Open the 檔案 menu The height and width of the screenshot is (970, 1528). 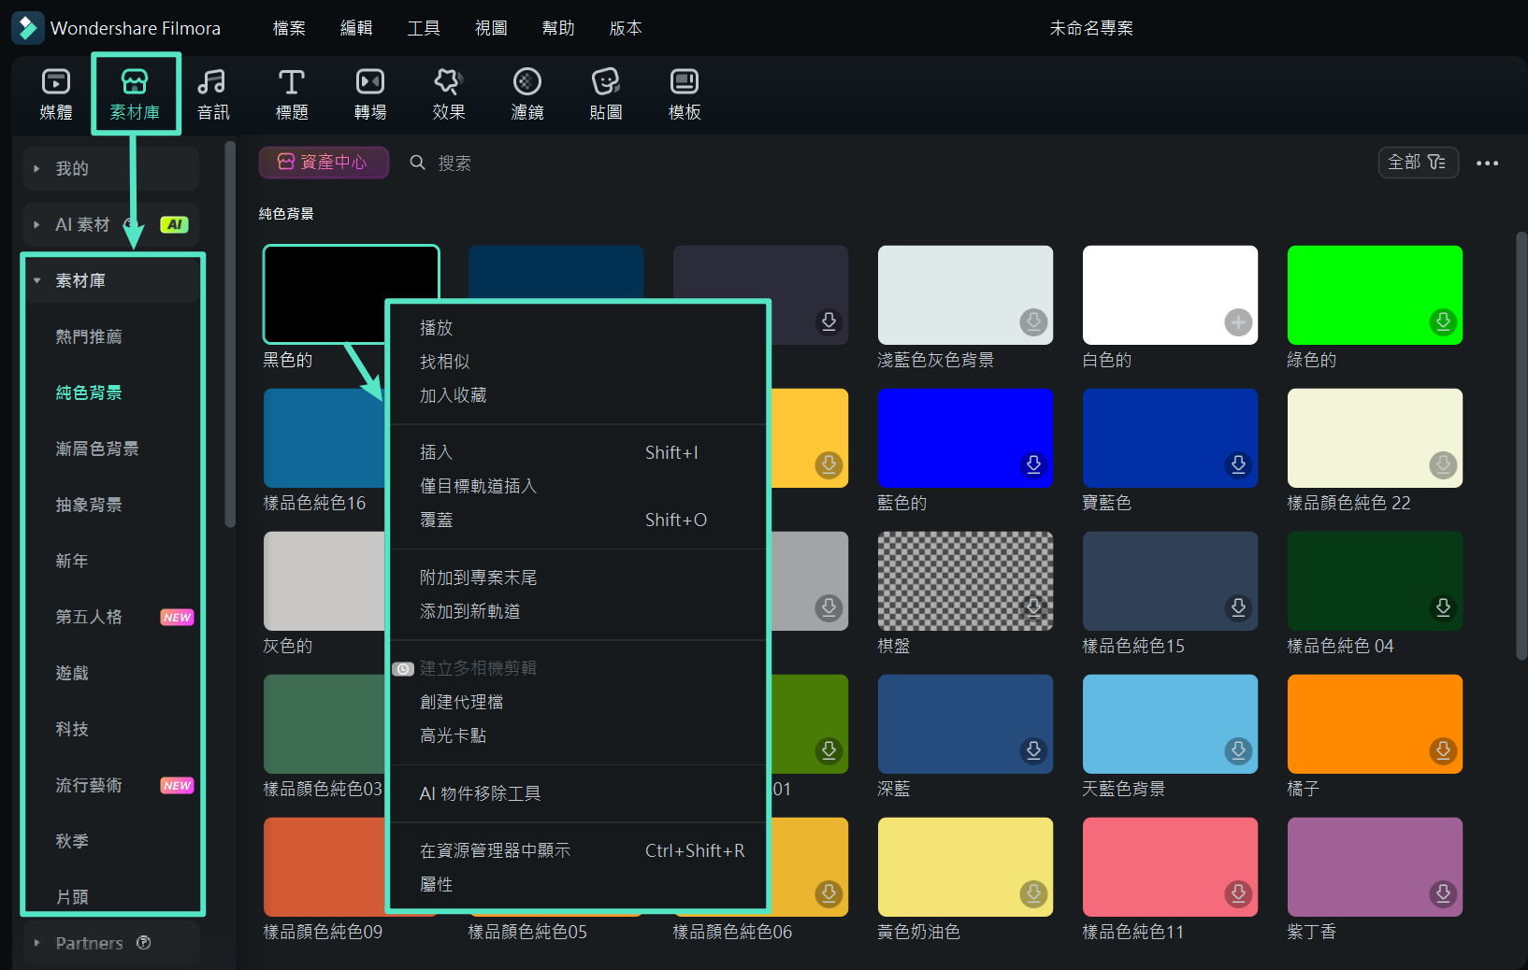[x=289, y=28]
